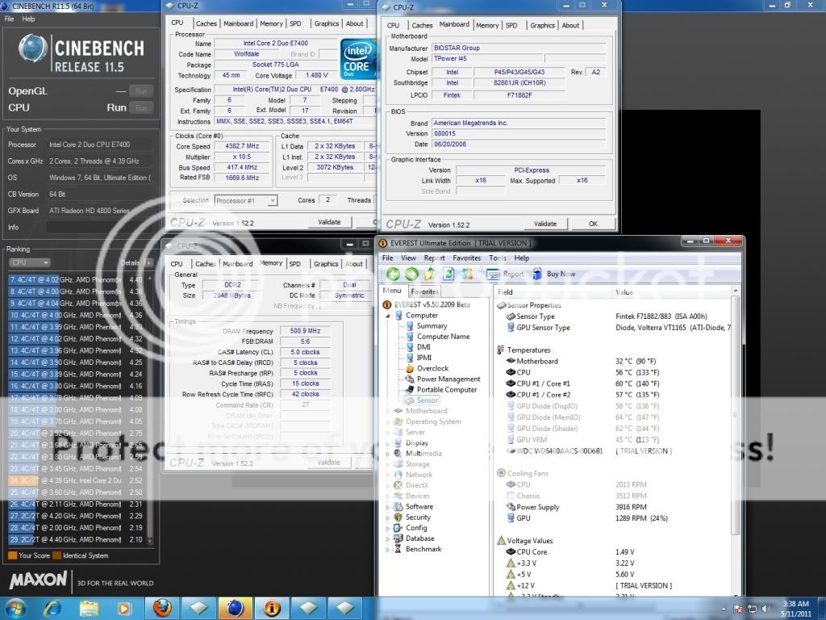Click Cinebench sphere taskbar icon

[x=235, y=609]
